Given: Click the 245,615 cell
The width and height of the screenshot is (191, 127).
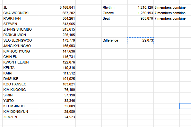Looking at the screenshot, I should [57, 29].
